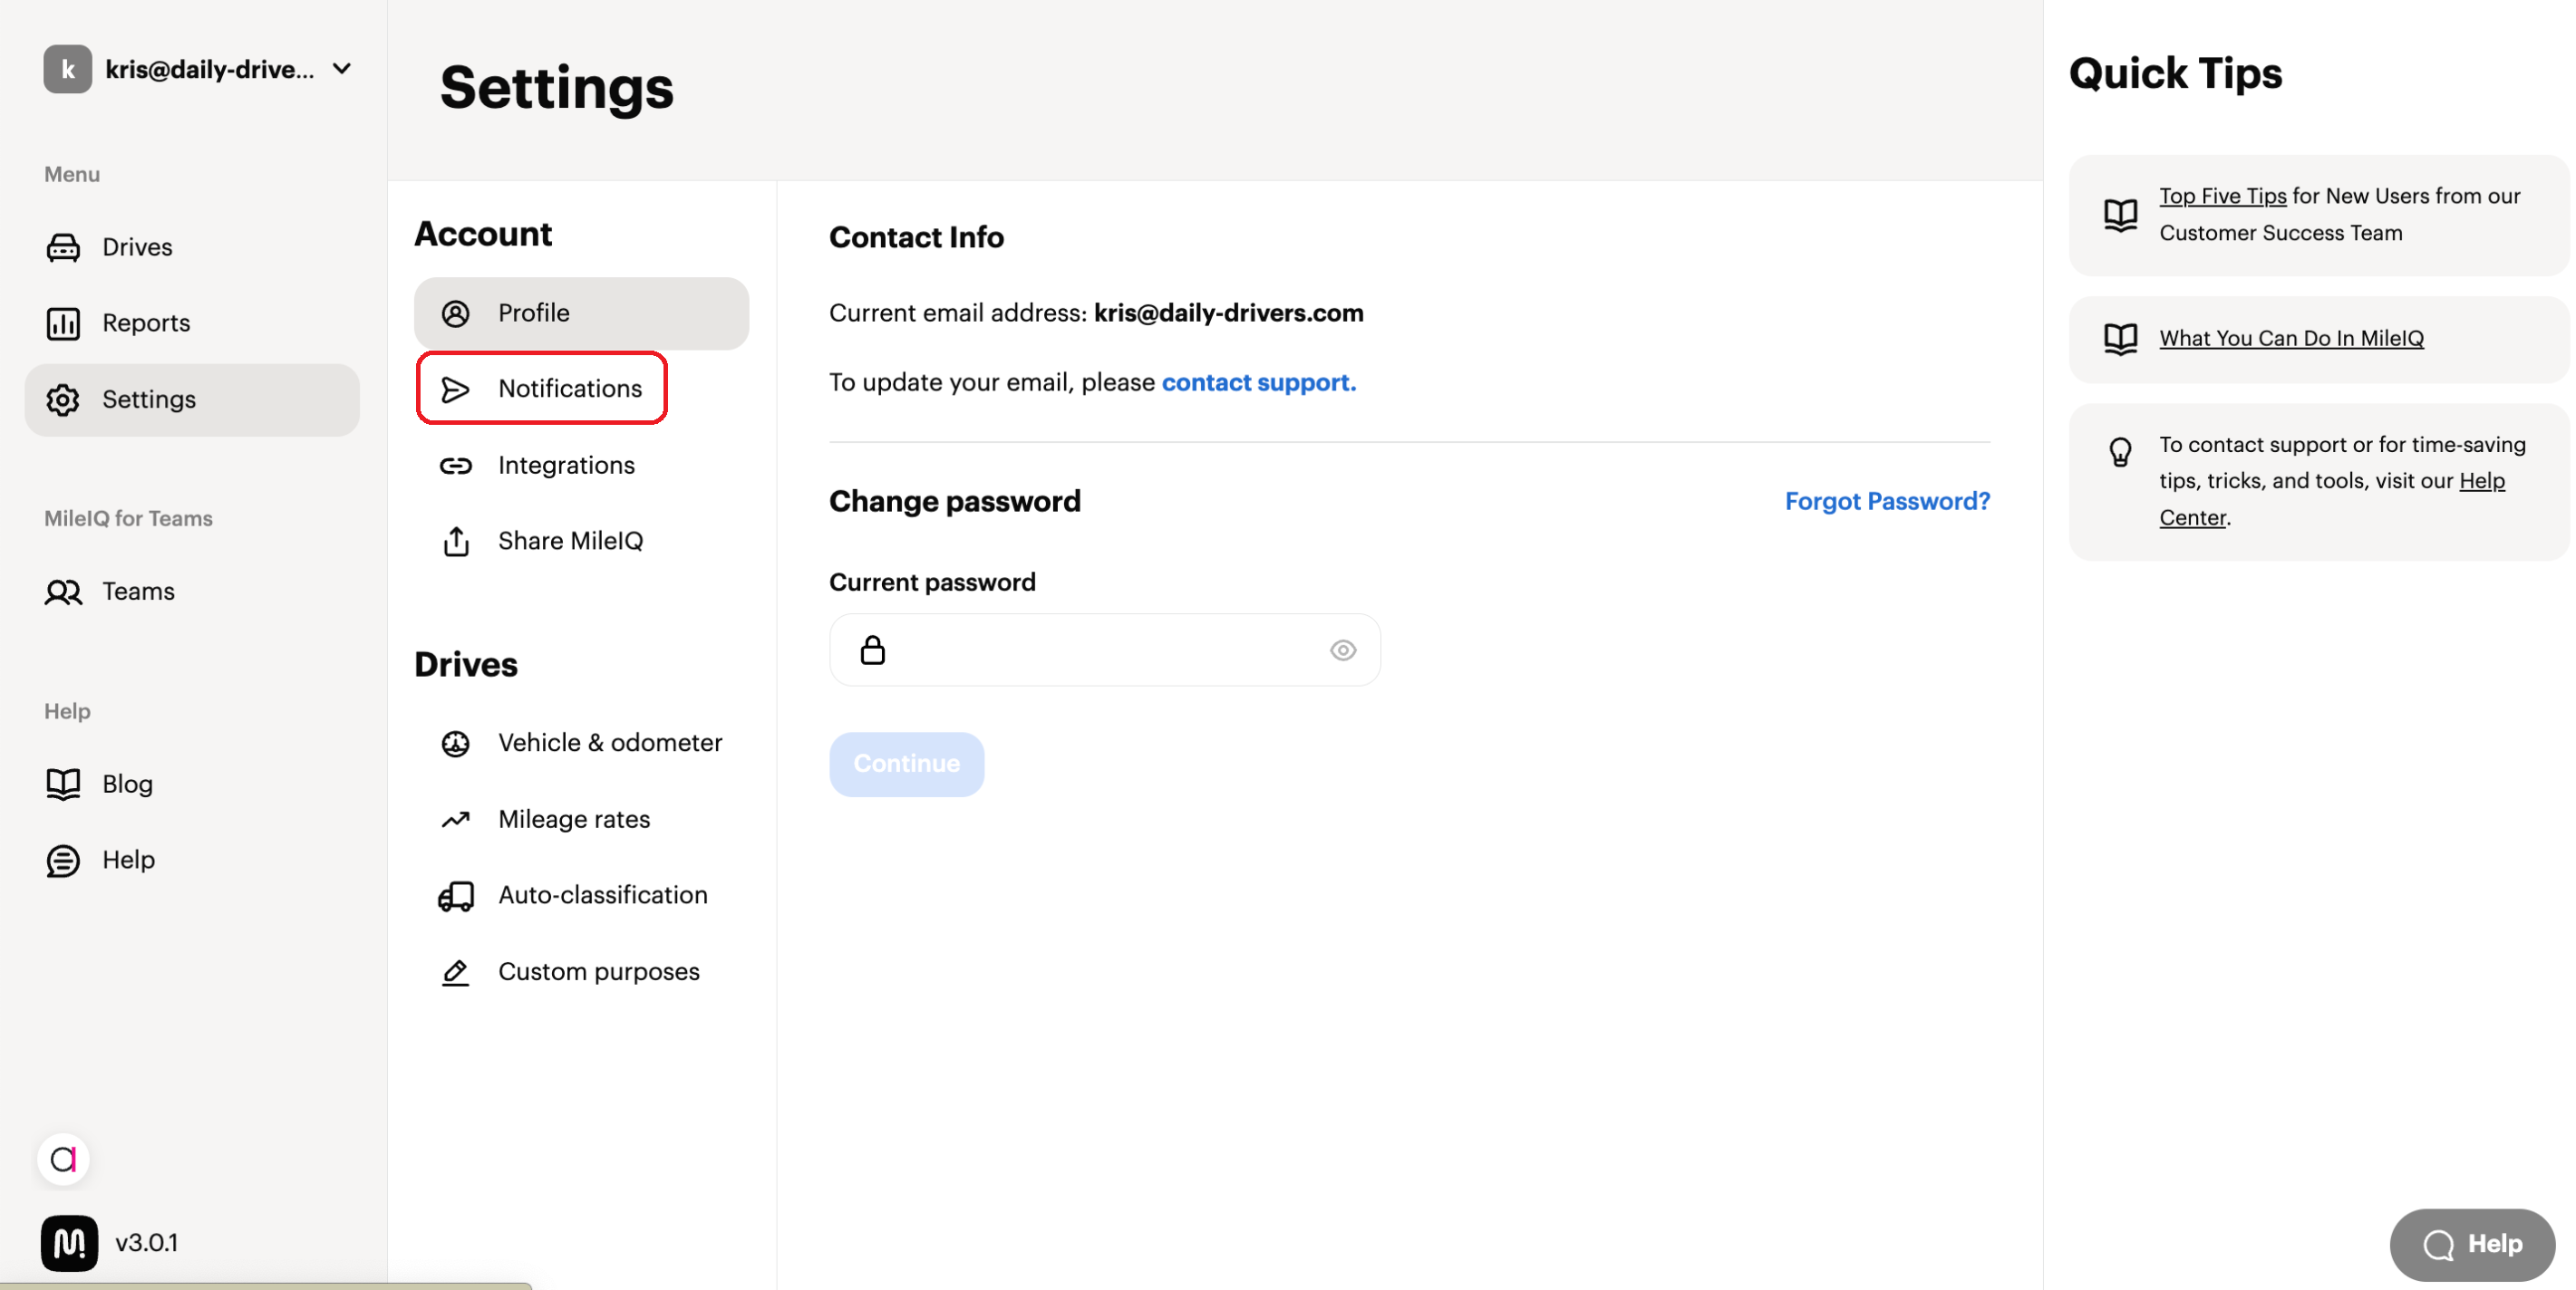Click the lightbulb icon in Quick Tips
Image resolution: width=2576 pixels, height=1290 pixels.
point(2120,453)
